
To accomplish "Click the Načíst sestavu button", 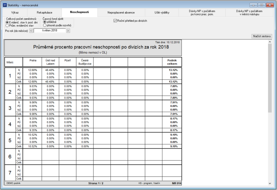I will 262,36.
